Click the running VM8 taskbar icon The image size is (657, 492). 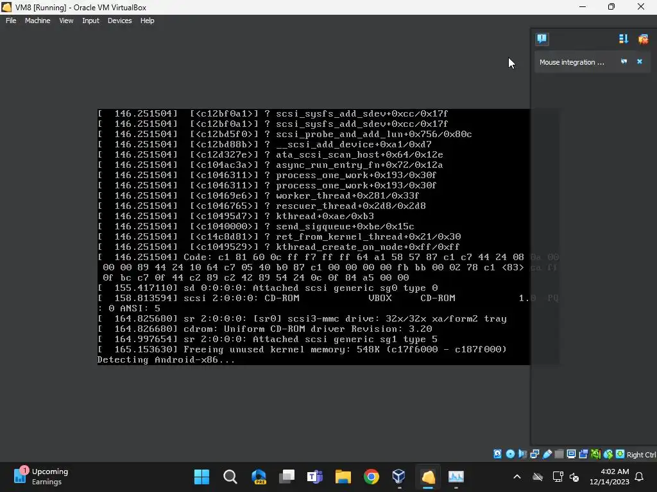point(428,477)
